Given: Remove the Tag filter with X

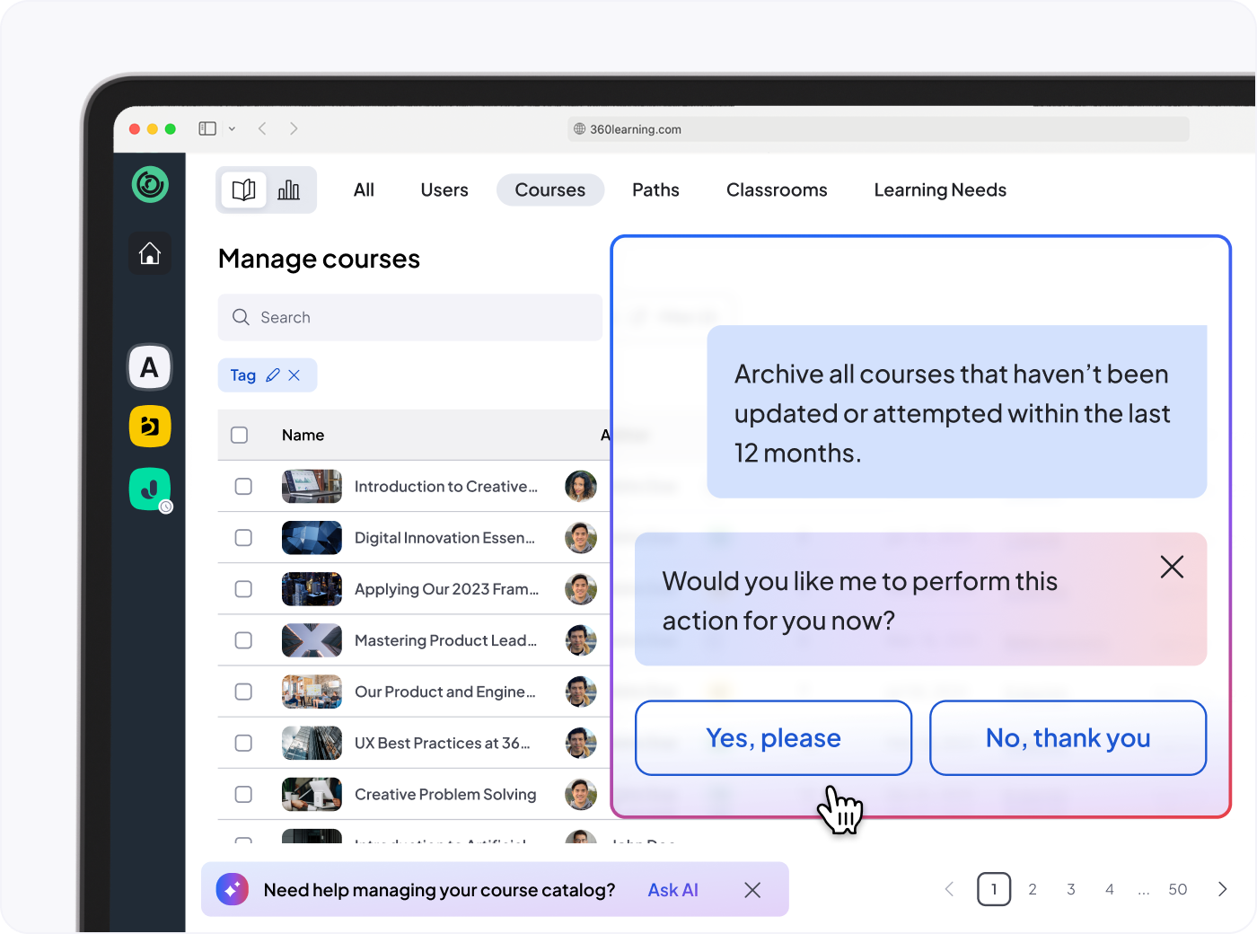Looking at the screenshot, I should click(x=294, y=375).
